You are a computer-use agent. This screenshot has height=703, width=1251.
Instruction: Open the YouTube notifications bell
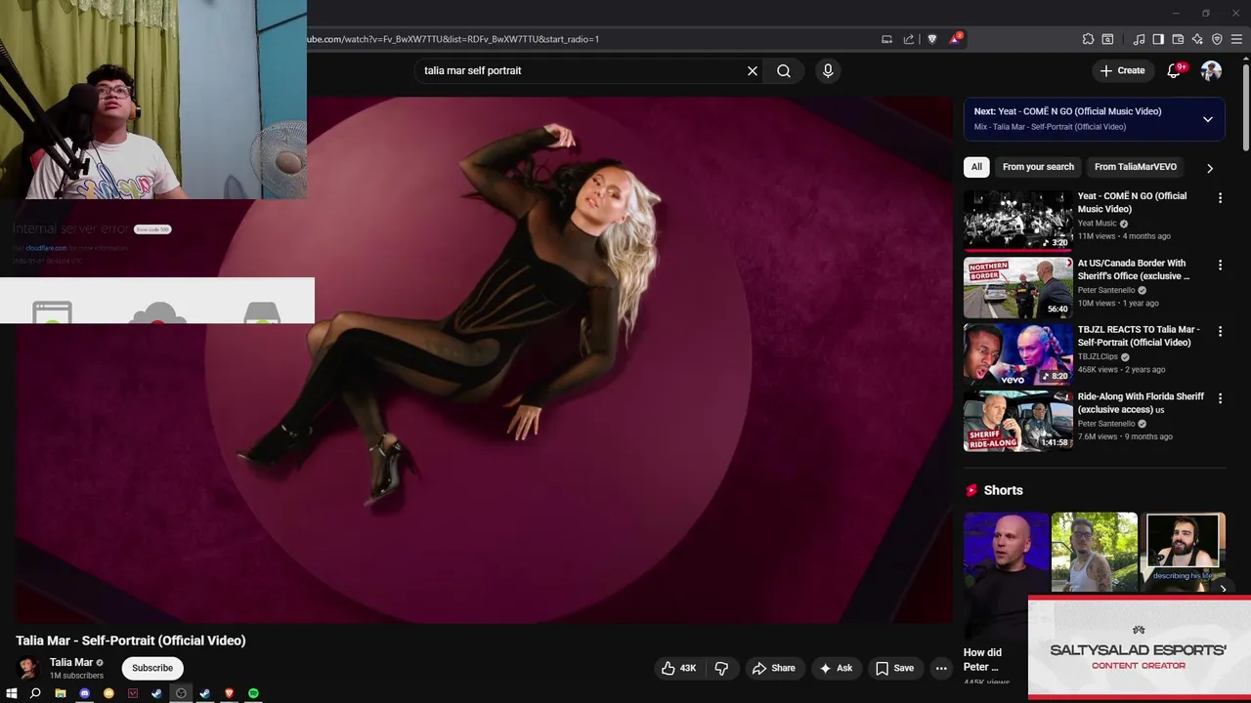[1174, 70]
